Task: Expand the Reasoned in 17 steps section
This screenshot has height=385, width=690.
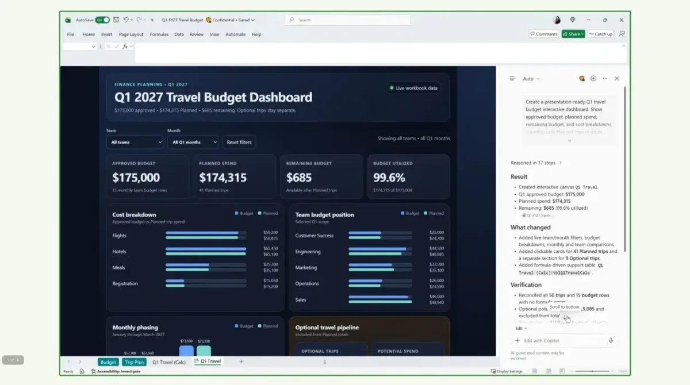Action: (x=536, y=163)
